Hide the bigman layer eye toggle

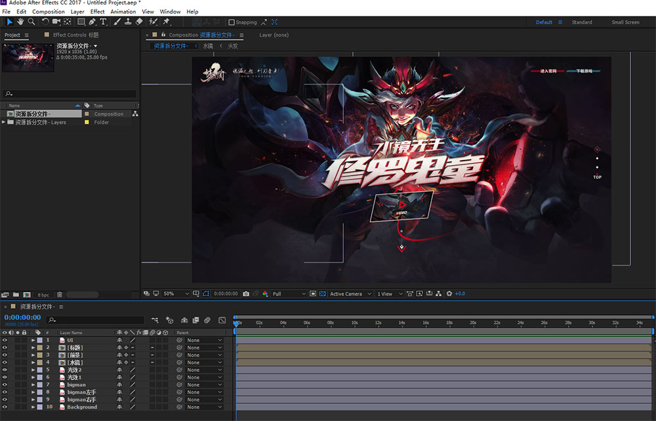(5, 385)
